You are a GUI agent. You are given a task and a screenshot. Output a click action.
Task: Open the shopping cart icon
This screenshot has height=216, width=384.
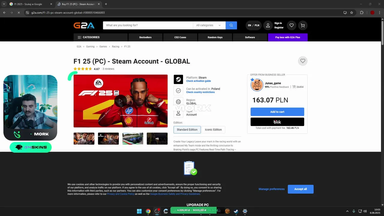click(x=303, y=25)
